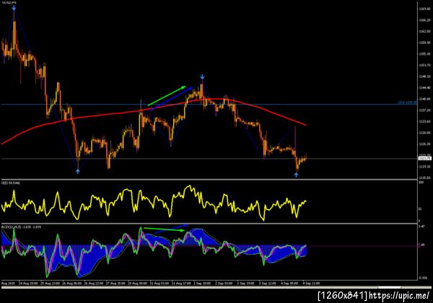Click the down-arrow marker at the first chart high
The width and height of the screenshot is (433, 303).
pos(14,8)
